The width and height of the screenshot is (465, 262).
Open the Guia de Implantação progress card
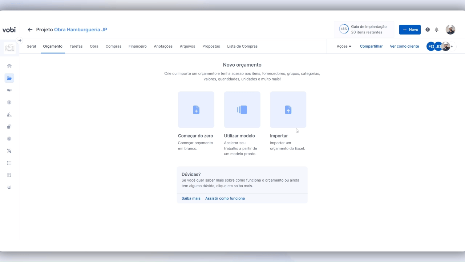click(x=364, y=29)
